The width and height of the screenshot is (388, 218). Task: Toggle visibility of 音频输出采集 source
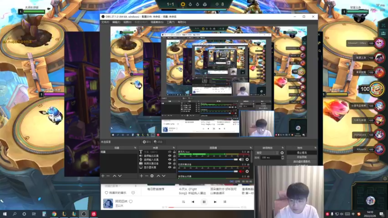(x=170, y=156)
